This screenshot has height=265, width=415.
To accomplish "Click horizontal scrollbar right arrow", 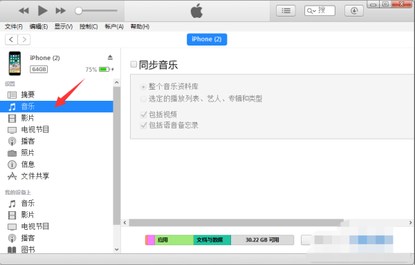I will 410,222.
